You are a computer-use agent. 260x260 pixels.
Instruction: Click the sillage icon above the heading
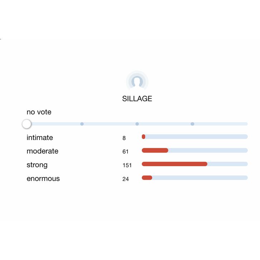pyautogui.click(x=137, y=81)
